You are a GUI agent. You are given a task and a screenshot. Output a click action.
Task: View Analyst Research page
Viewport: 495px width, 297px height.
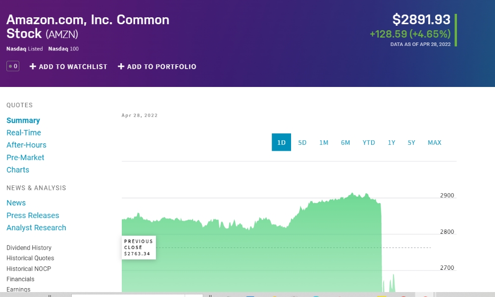coord(36,228)
